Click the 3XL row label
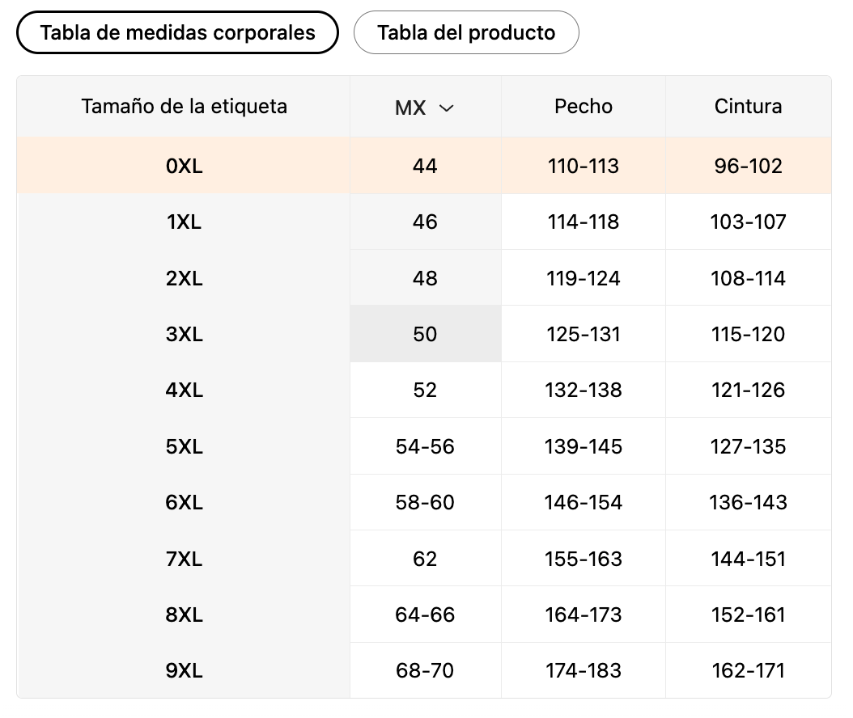The image size is (853, 718). click(184, 334)
